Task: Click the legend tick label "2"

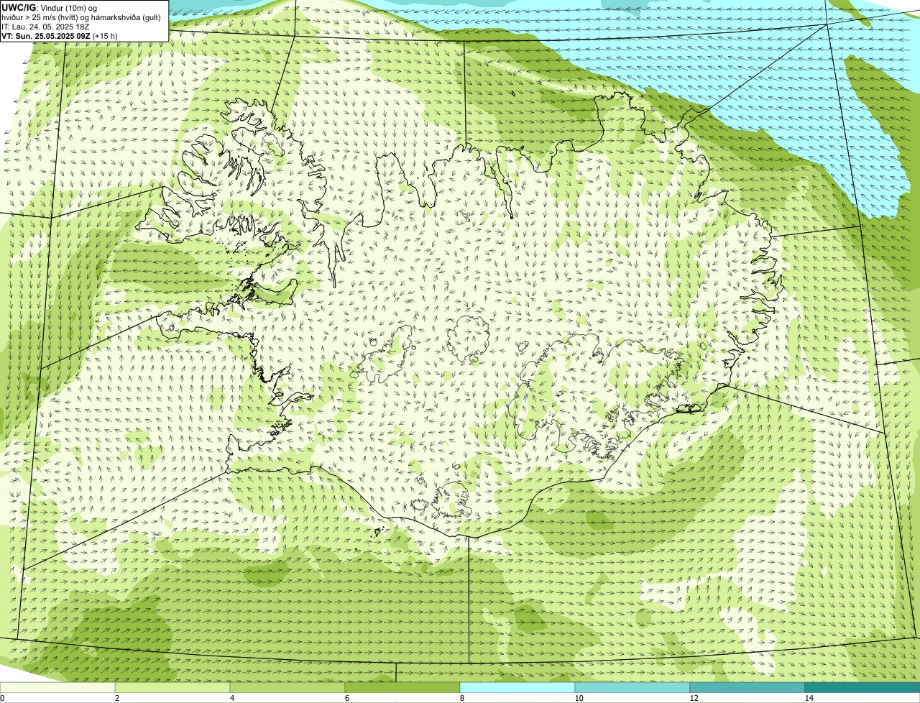Action: click(116, 698)
